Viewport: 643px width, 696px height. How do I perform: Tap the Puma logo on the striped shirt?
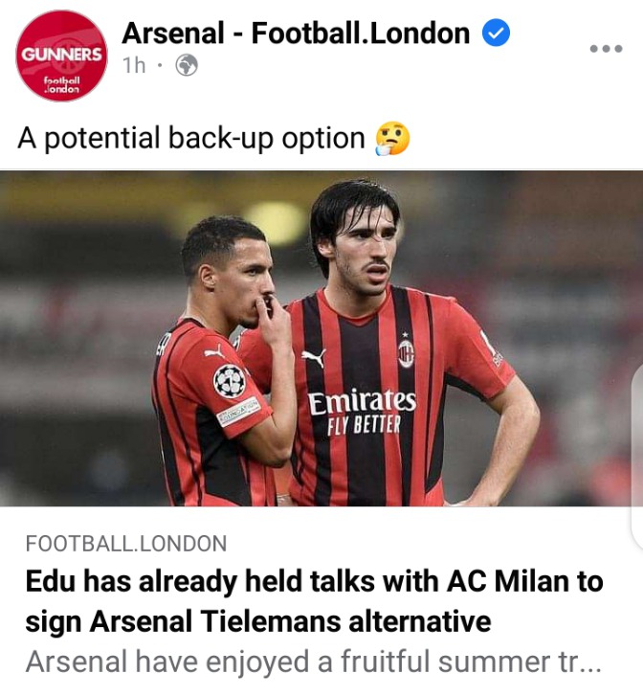click(x=314, y=357)
